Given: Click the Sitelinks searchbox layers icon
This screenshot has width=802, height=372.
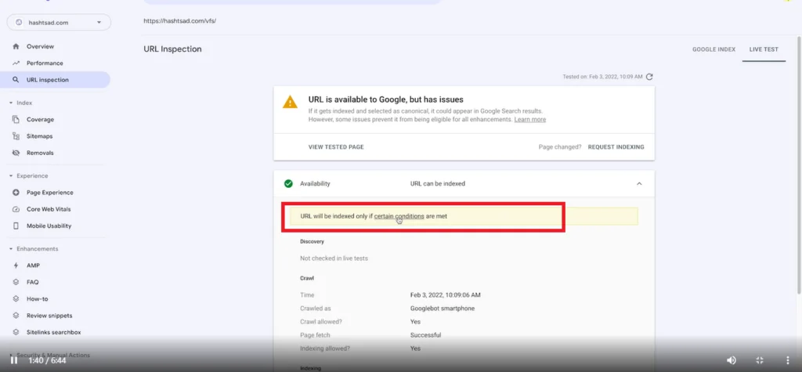Looking at the screenshot, I should coord(16,332).
